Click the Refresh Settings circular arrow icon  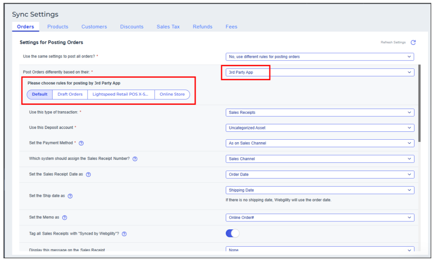[x=413, y=42]
